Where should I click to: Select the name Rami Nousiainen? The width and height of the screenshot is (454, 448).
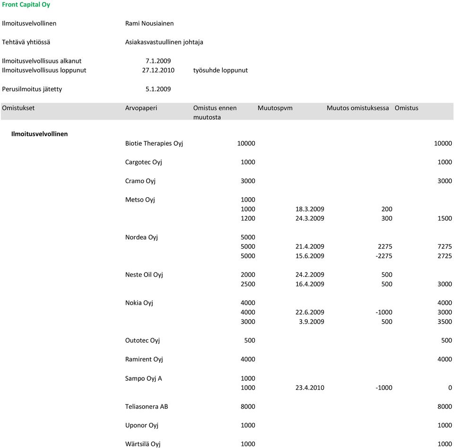pyautogui.click(x=149, y=24)
